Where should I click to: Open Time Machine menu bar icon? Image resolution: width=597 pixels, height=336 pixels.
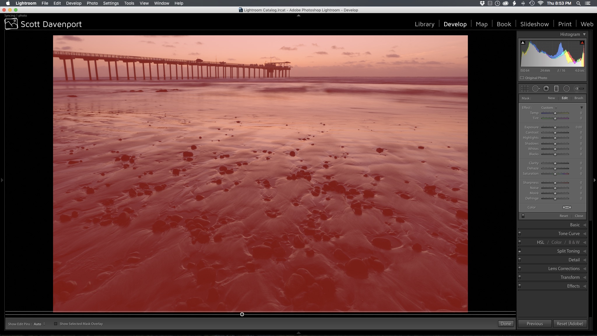pyautogui.click(x=532, y=3)
